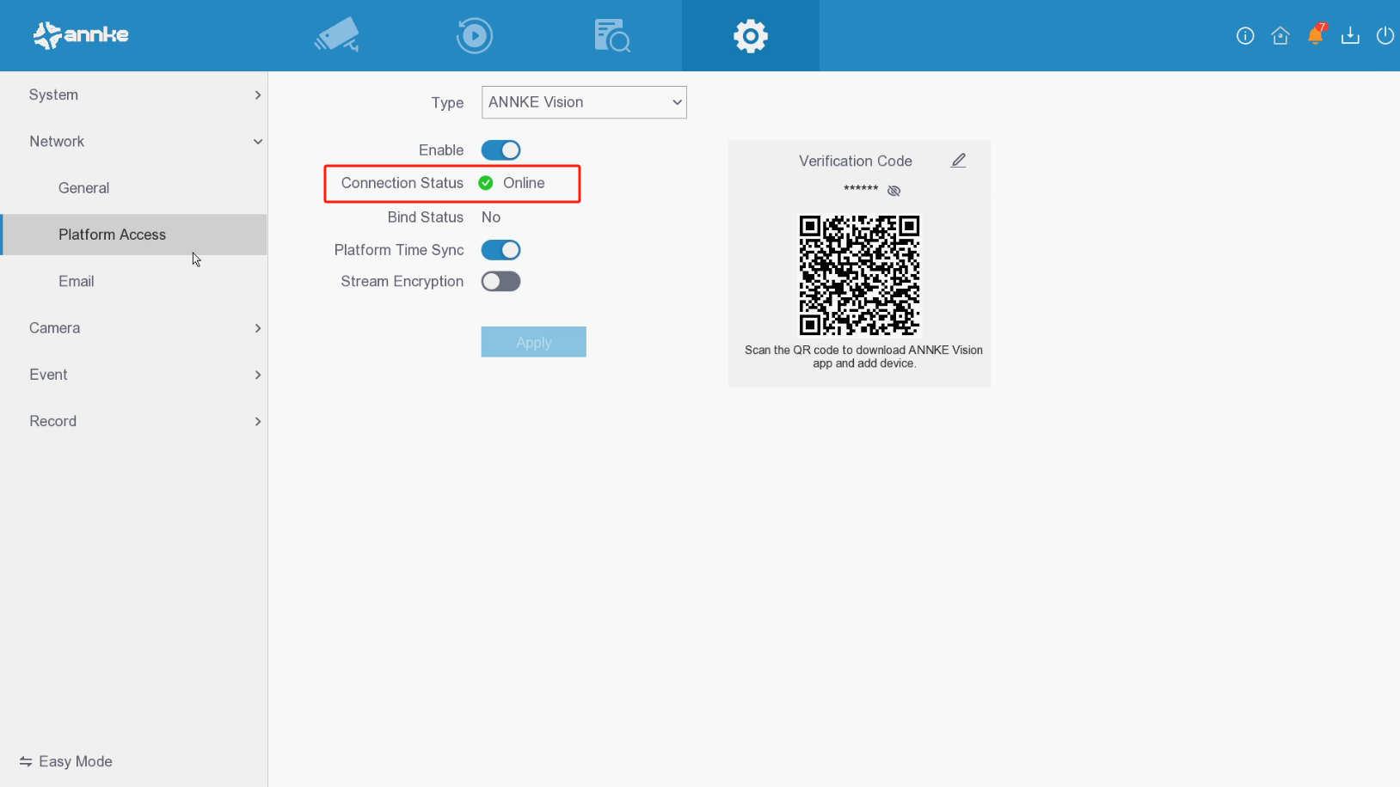
Task: Click the information icon
Action: [x=1245, y=35]
